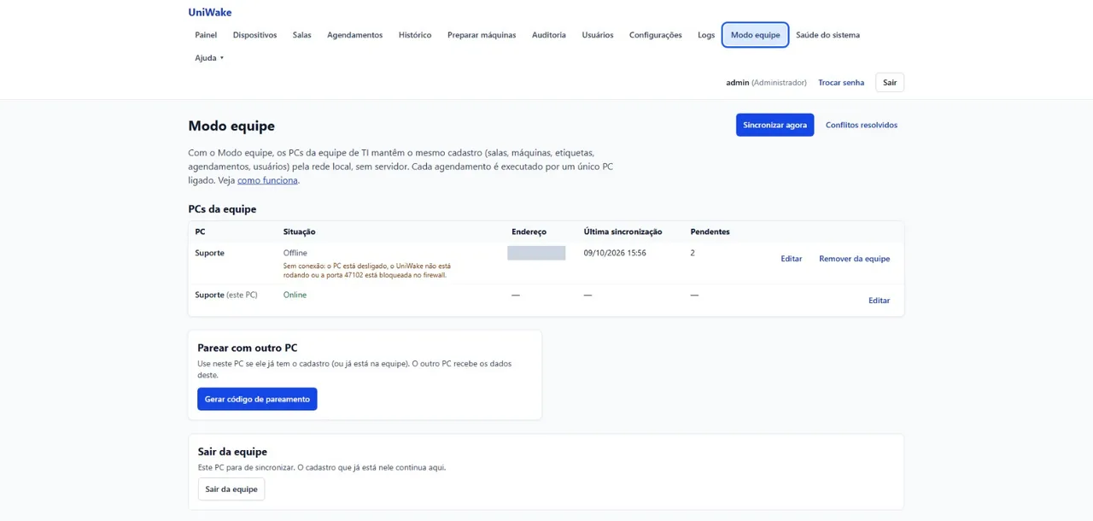Go to the Auditoria page

click(549, 35)
